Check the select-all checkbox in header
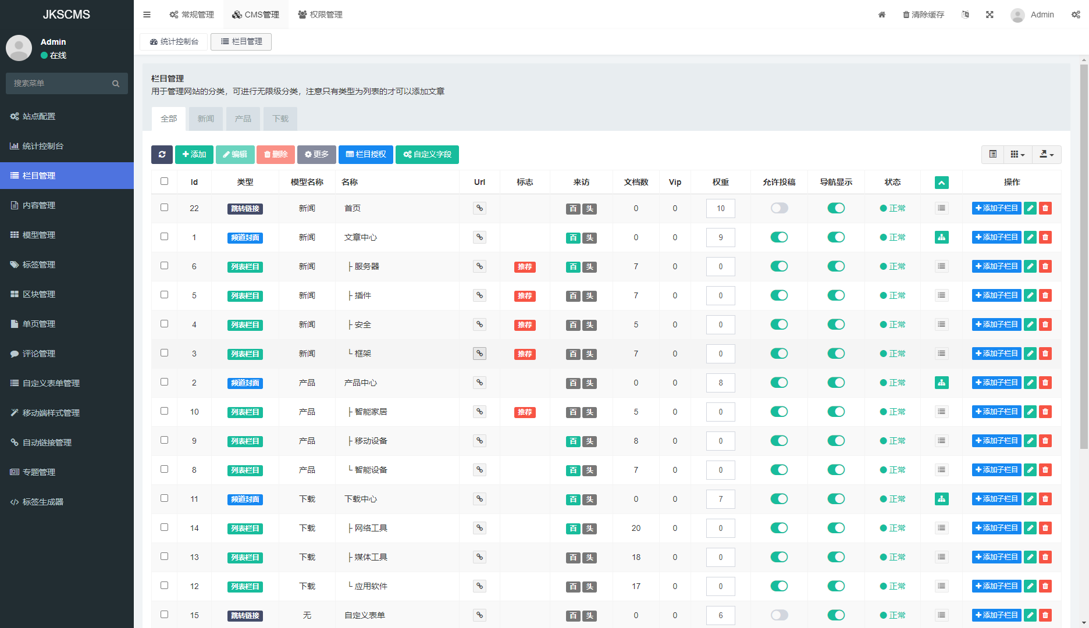 pyautogui.click(x=164, y=181)
